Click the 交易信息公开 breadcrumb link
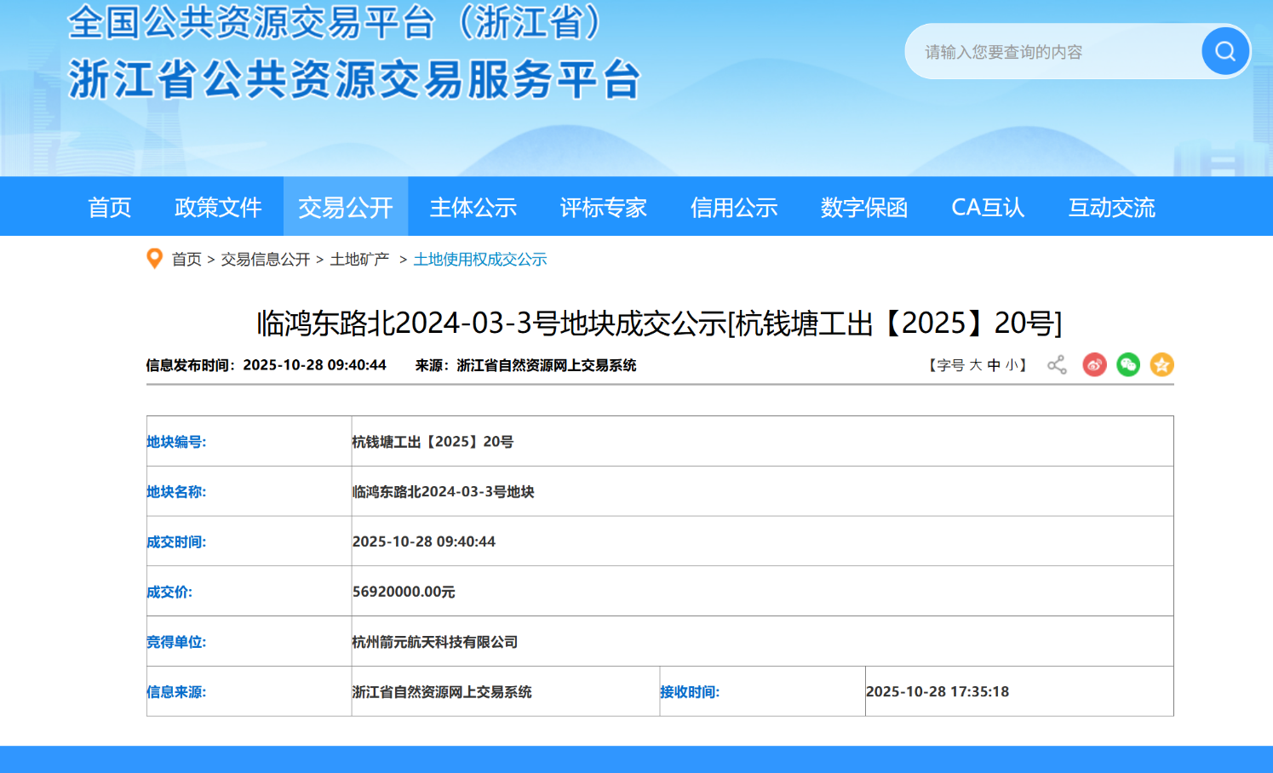This screenshot has height=773, width=1273. click(266, 260)
